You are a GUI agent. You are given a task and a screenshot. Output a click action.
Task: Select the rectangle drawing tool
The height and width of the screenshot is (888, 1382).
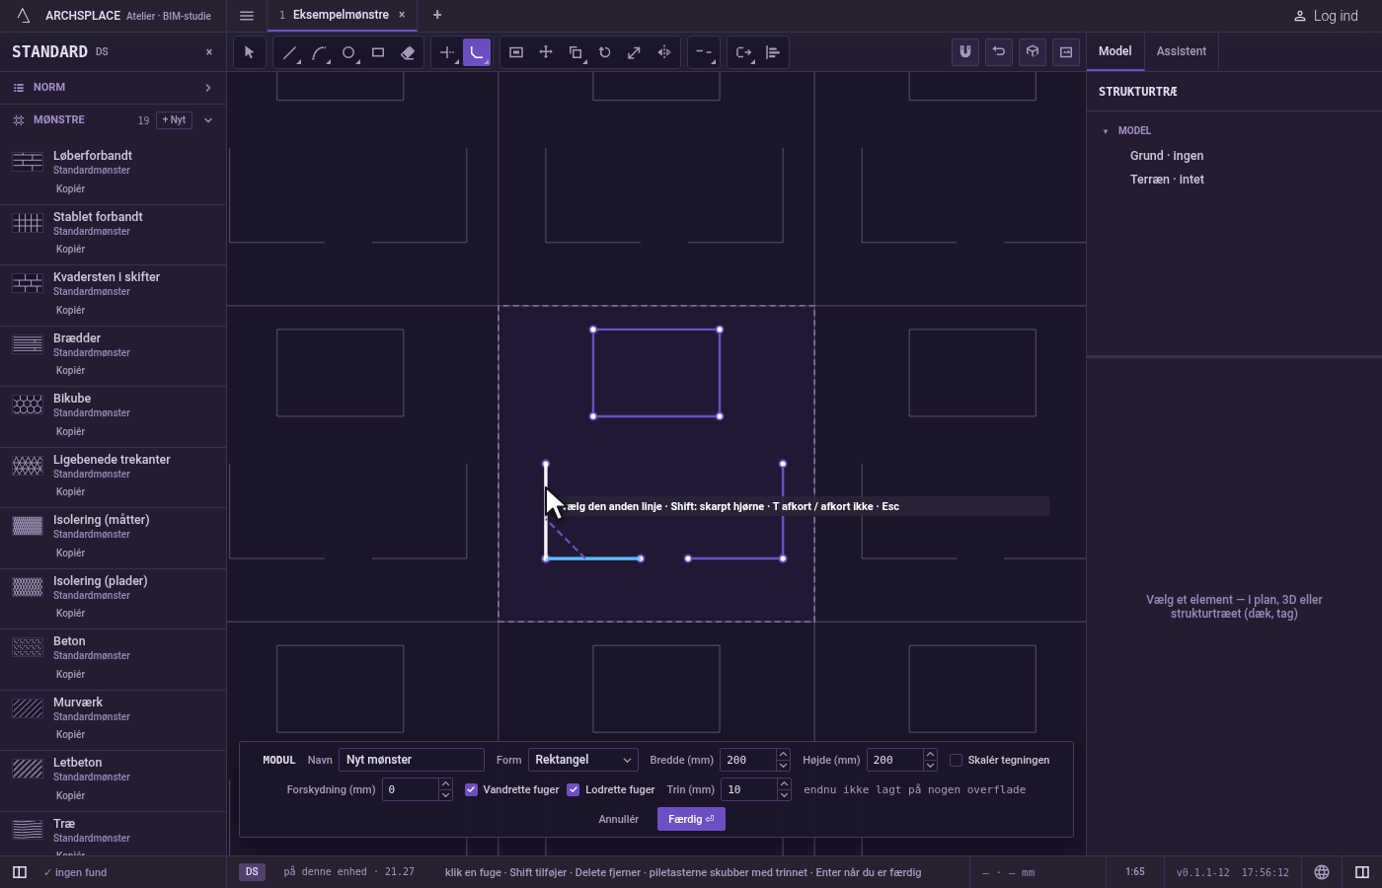[378, 52]
